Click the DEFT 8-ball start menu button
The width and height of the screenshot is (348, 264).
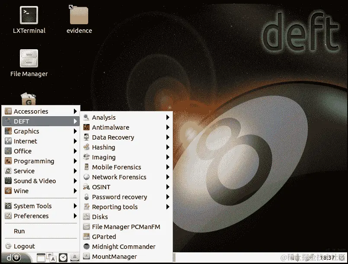(x=16, y=258)
